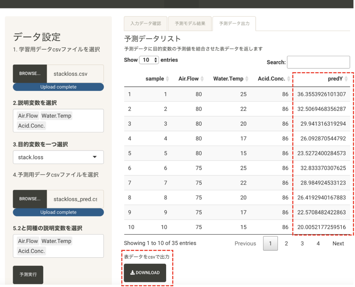Viewport: 355px width, 287px height.
Task: Open the stack.loss target variable dropdown
Action: tap(58, 157)
